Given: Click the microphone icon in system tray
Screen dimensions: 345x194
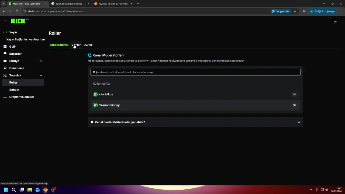Looking at the screenshot, I should (x=317, y=190).
